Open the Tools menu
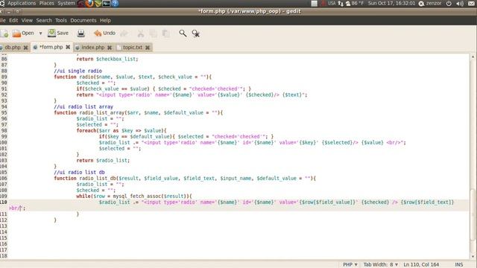477x268 pixels. [61, 20]
